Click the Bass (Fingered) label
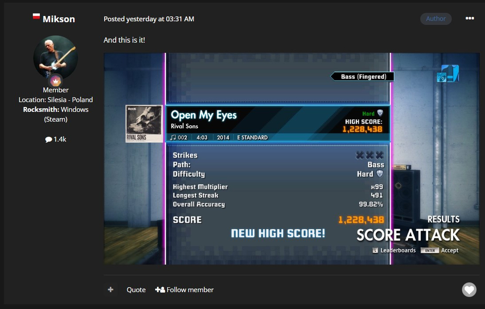 [x=363, y=76]
